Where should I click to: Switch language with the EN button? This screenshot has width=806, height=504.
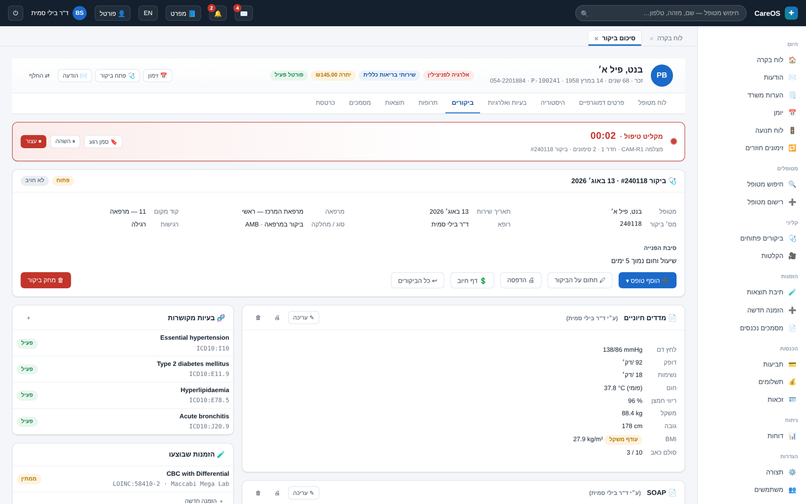coord(148,13)
